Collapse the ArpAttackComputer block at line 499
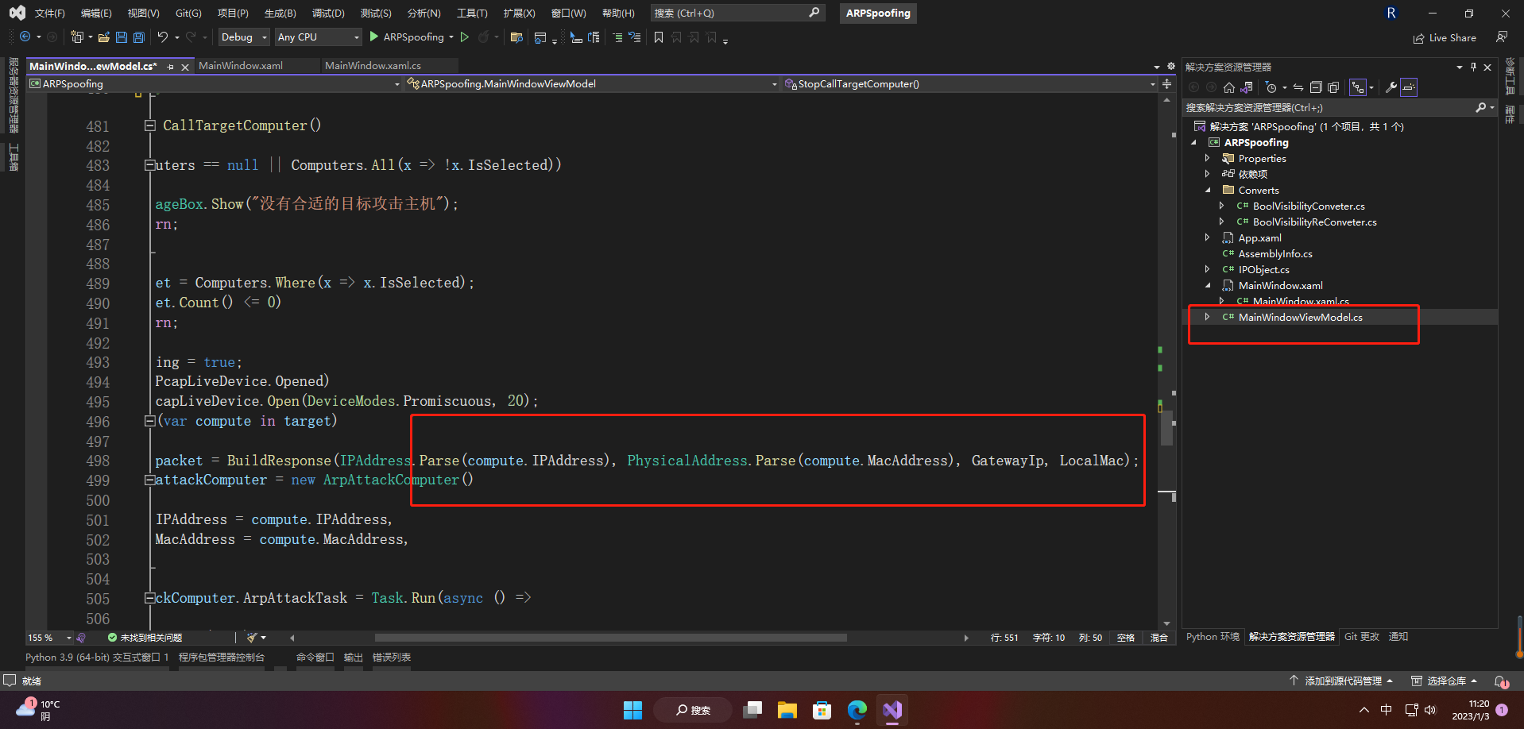Image resolution: width=1524 pixels, height=729 pixels. point(149,480)
